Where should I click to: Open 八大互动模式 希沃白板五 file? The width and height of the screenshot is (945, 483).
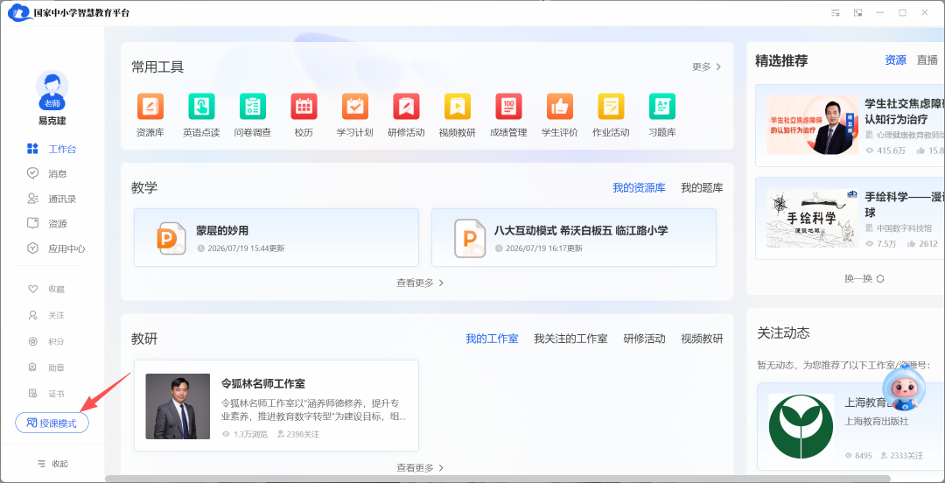tap(574, 238)
